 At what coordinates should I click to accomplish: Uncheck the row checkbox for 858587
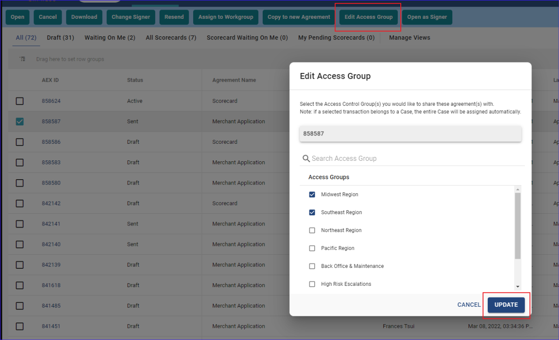coord(20,121)
